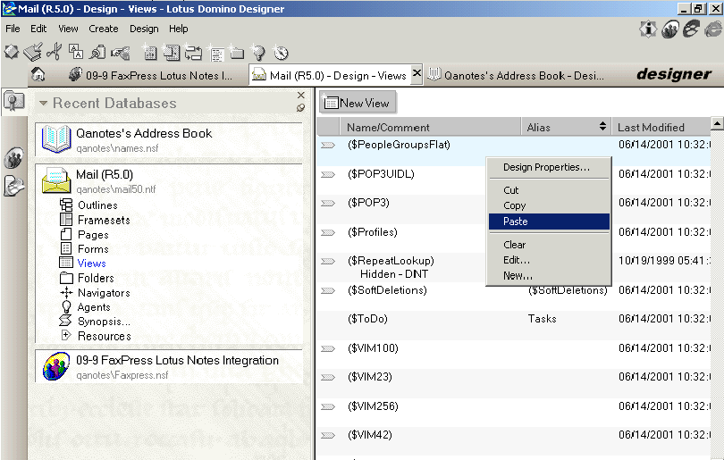Select Agents in the design tree
The width and height of the screenshot is (724, 460).
tap(94, 307)
